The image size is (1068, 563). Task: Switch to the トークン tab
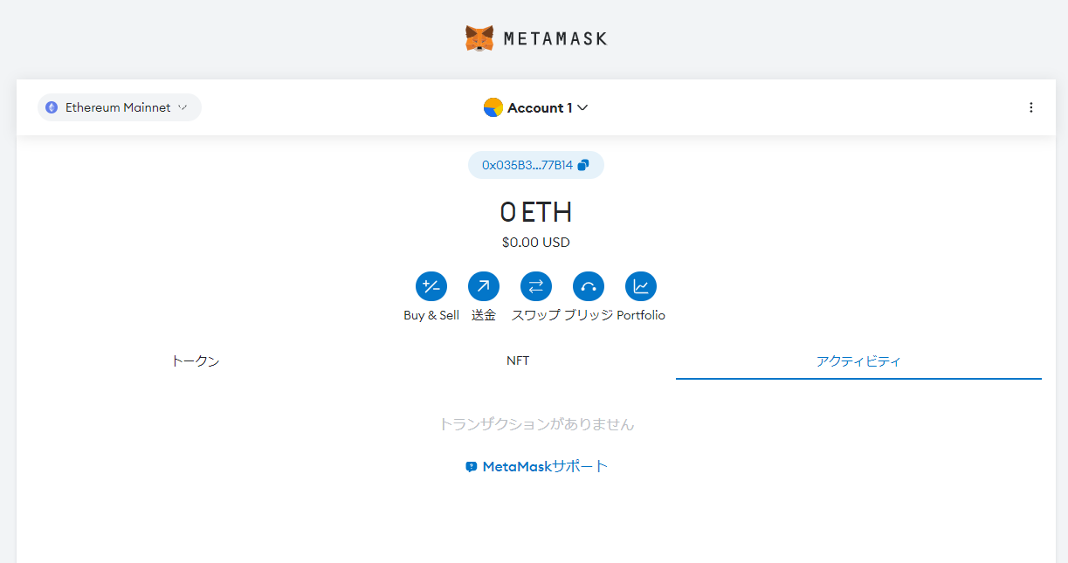pyautogui.click(x=196, y=360)
